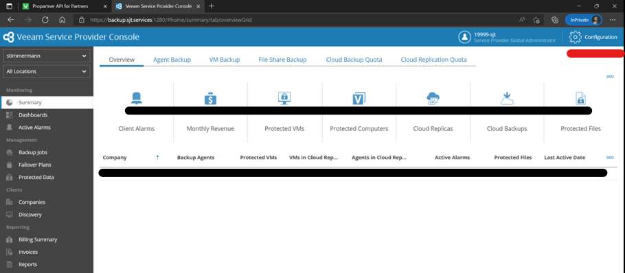Click the Backup Agents column header
Screen dimensions: 625x273
[196, 158]
